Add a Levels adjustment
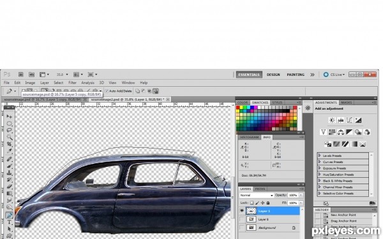The image size is (383, 239). [341, 120]
